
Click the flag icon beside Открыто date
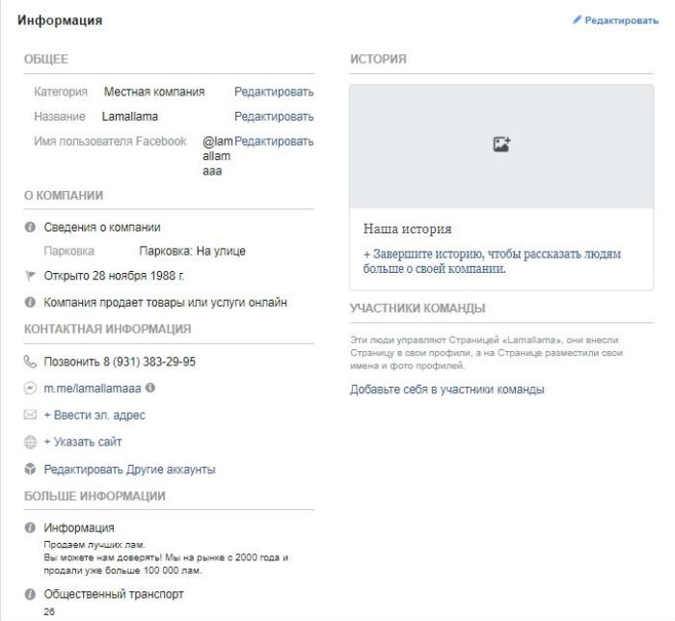pos(30,276)
